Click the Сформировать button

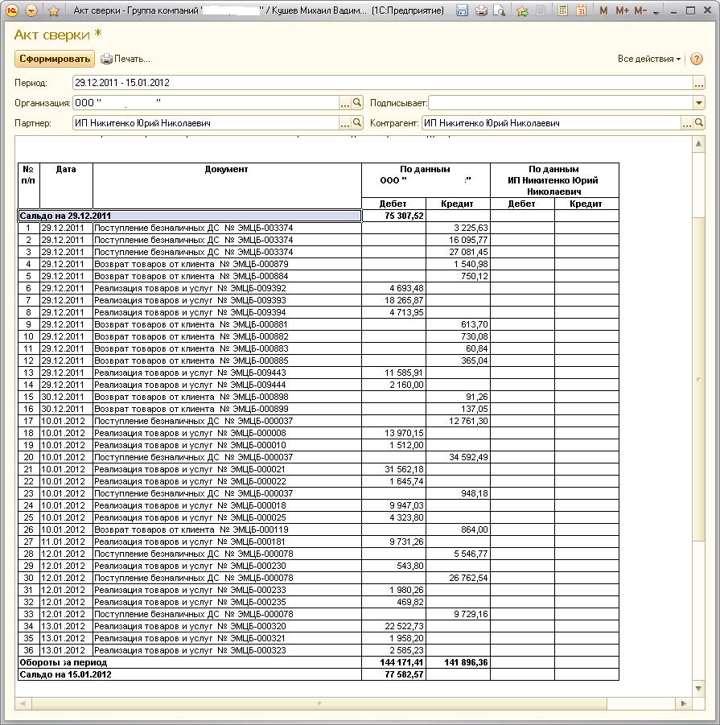pos(55,59)
